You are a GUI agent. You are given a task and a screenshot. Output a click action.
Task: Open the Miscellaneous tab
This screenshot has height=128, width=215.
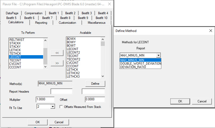[x=97, y=23]
